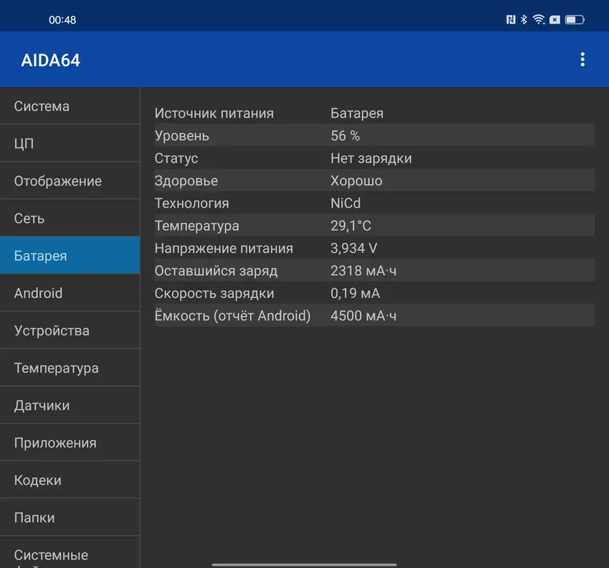609x568 pixels.
Task: Open the Android info section
Action: click(69, 293)
